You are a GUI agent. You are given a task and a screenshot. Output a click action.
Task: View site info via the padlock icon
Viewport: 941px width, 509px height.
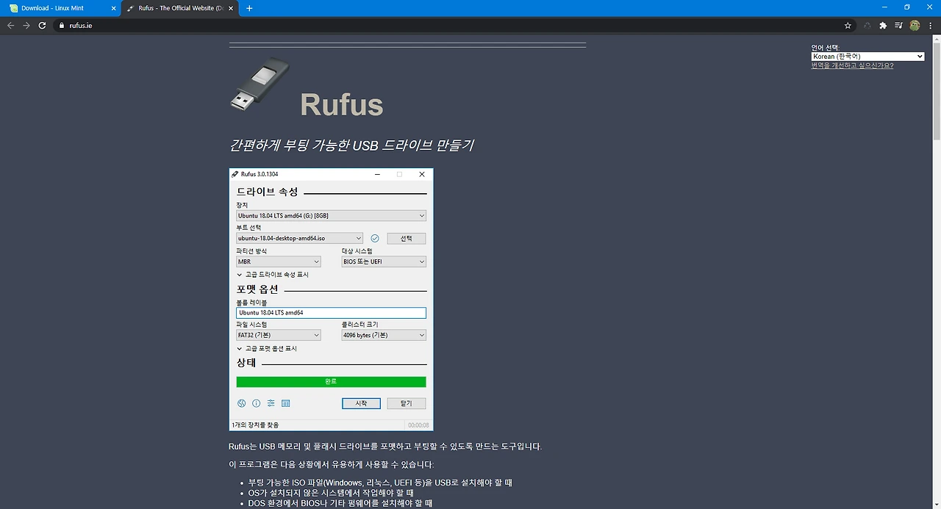coord(62,25)
